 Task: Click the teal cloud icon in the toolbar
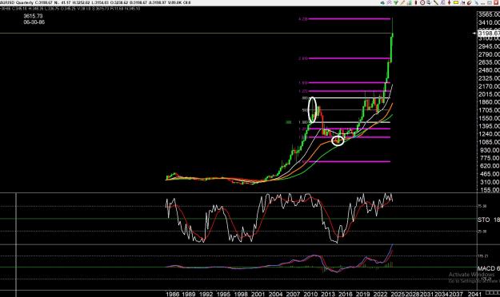[382, 2]
